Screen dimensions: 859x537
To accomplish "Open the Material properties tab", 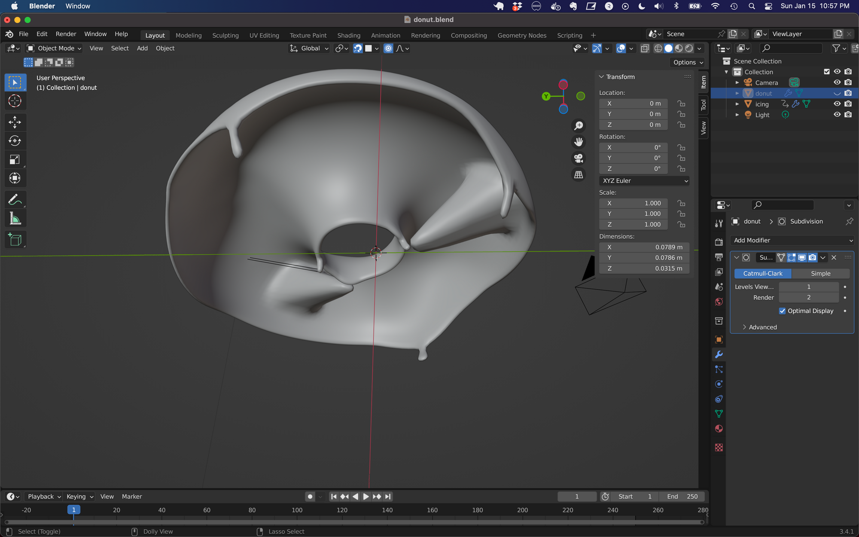I will click(x=719, y=429).
